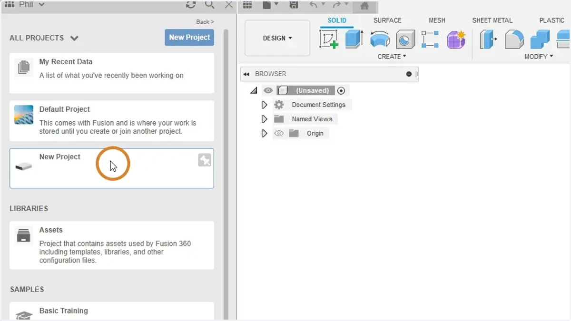This screenshot has height=321, width=571.
Task: Select the Create Form tool
Action: tap(456, 39)
